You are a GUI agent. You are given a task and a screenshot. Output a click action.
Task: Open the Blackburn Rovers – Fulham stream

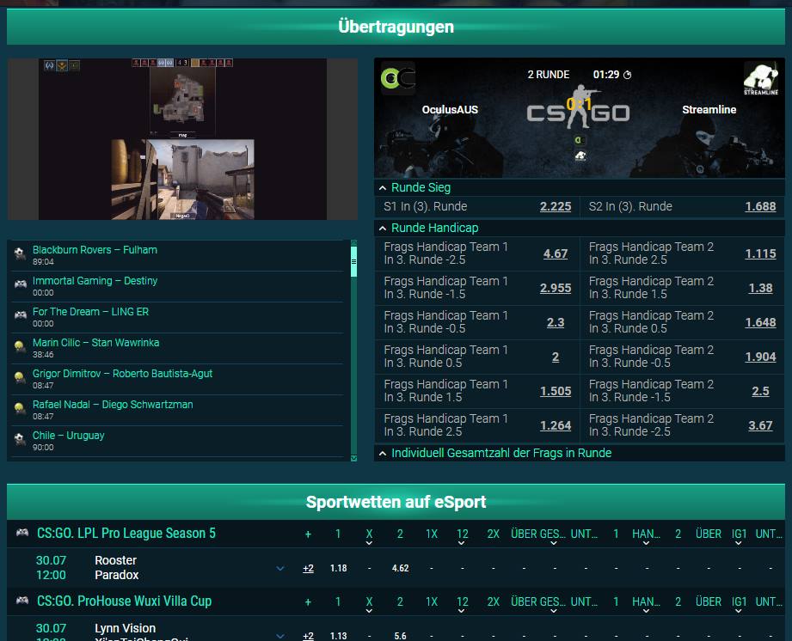(x=95, y=250)
